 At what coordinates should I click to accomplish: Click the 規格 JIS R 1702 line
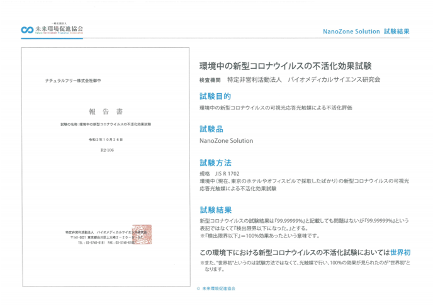coord(220,174)
